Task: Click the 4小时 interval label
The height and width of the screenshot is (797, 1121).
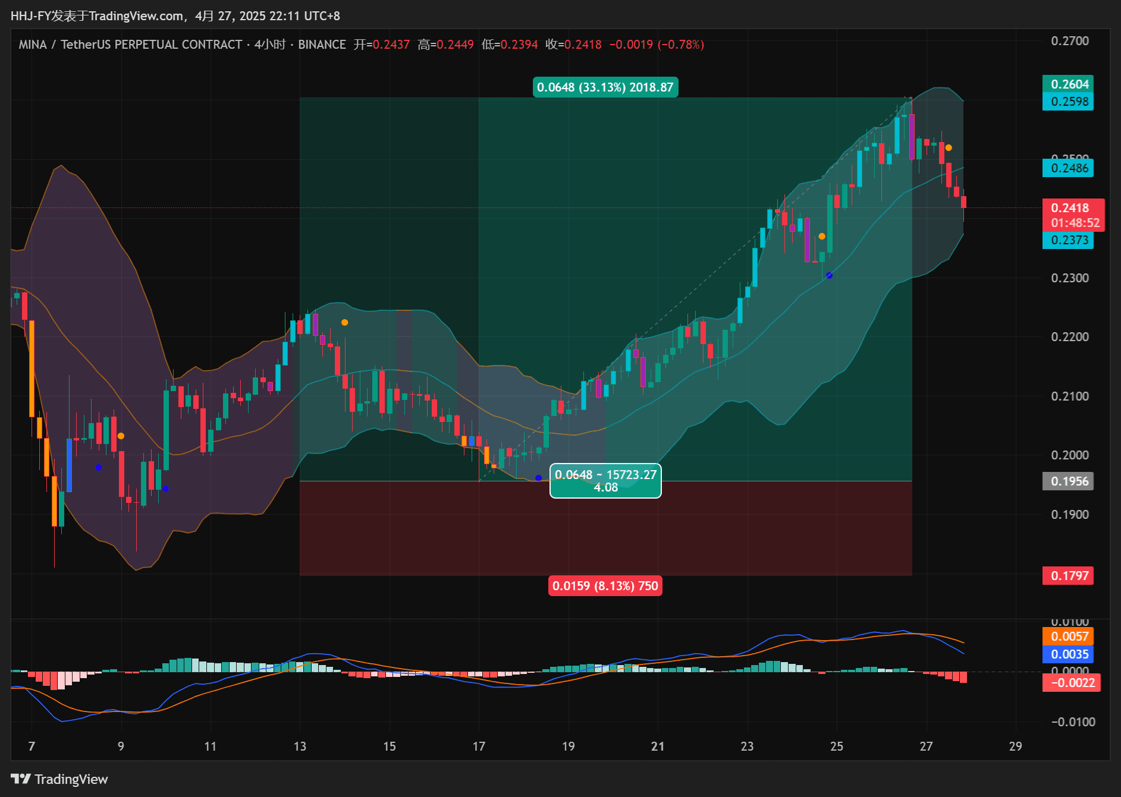Action: click(x=270, y=45)
